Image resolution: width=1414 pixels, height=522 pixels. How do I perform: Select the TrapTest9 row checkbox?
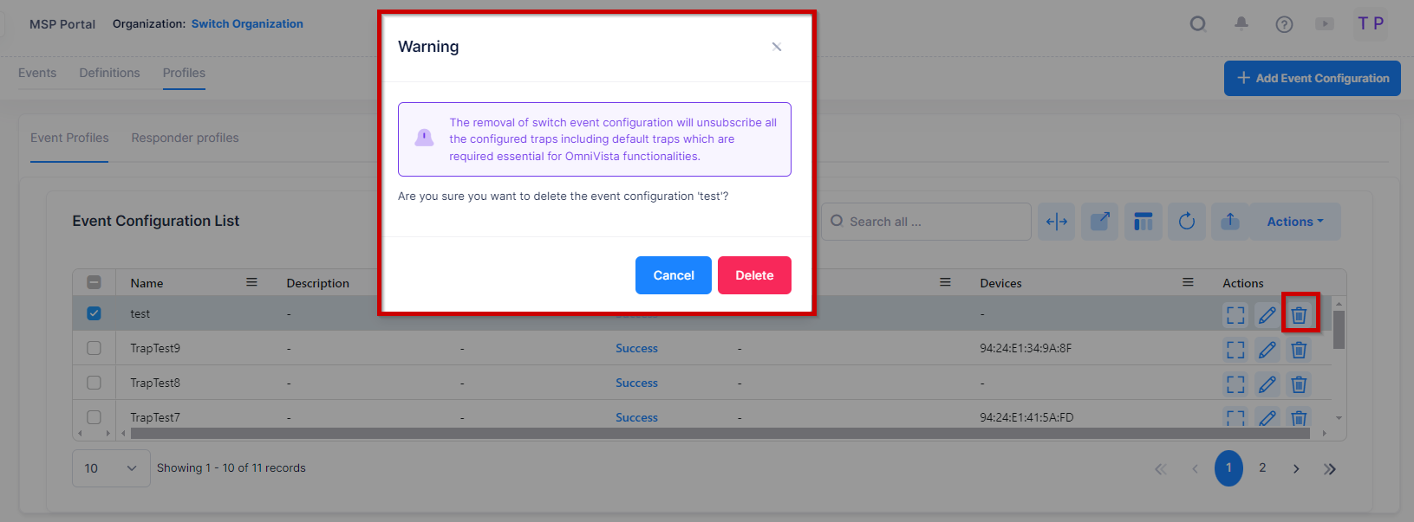94,348
